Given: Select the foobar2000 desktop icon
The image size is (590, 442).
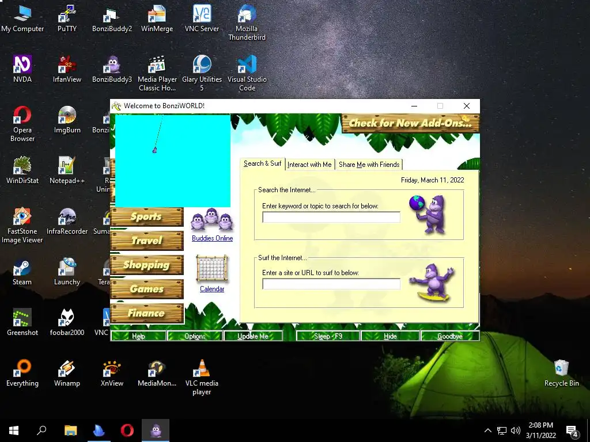Looking at the screenshot, I should point(67,322).
